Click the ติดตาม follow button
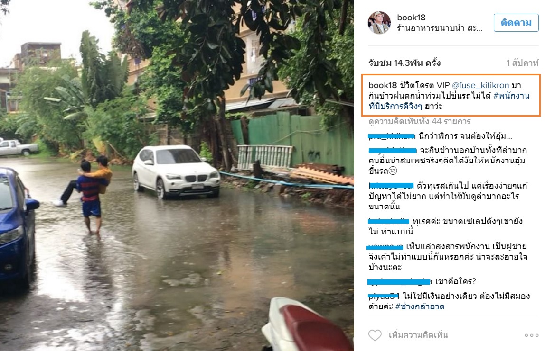Image resolution: width=545 pixels, height=351 pixels. 516,23
